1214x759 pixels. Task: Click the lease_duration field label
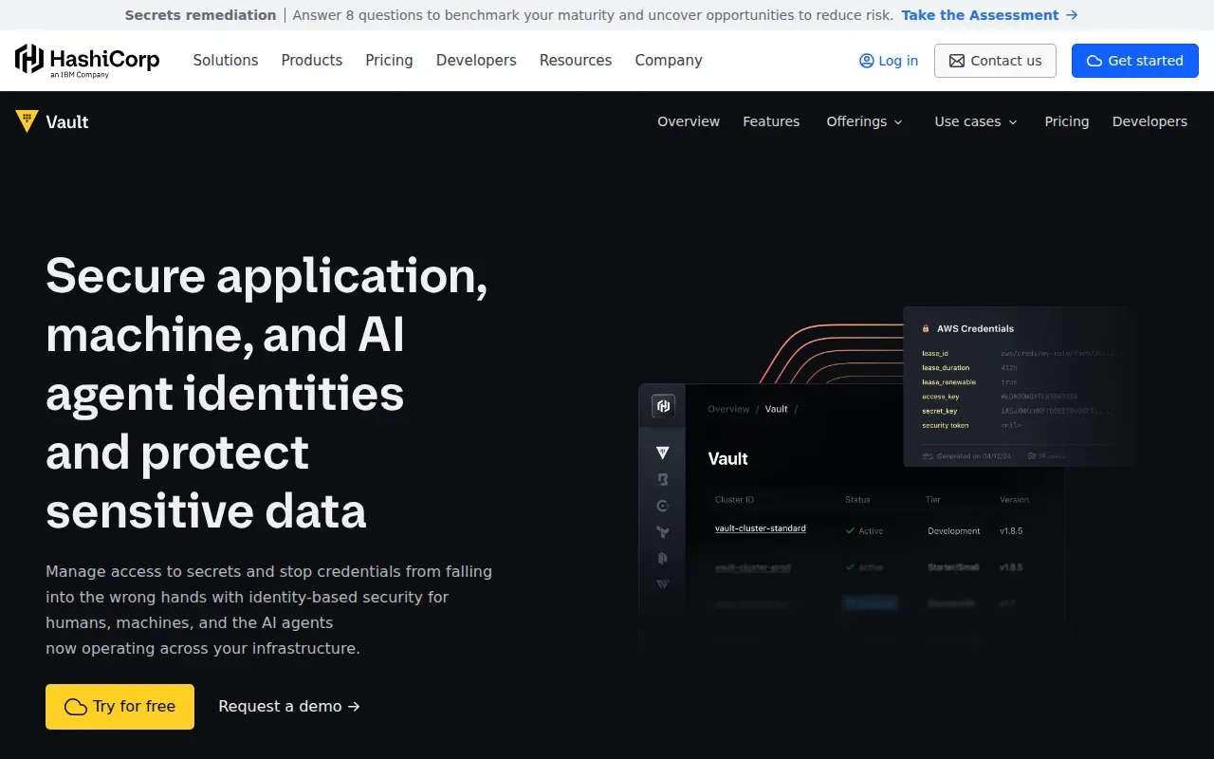946,368
